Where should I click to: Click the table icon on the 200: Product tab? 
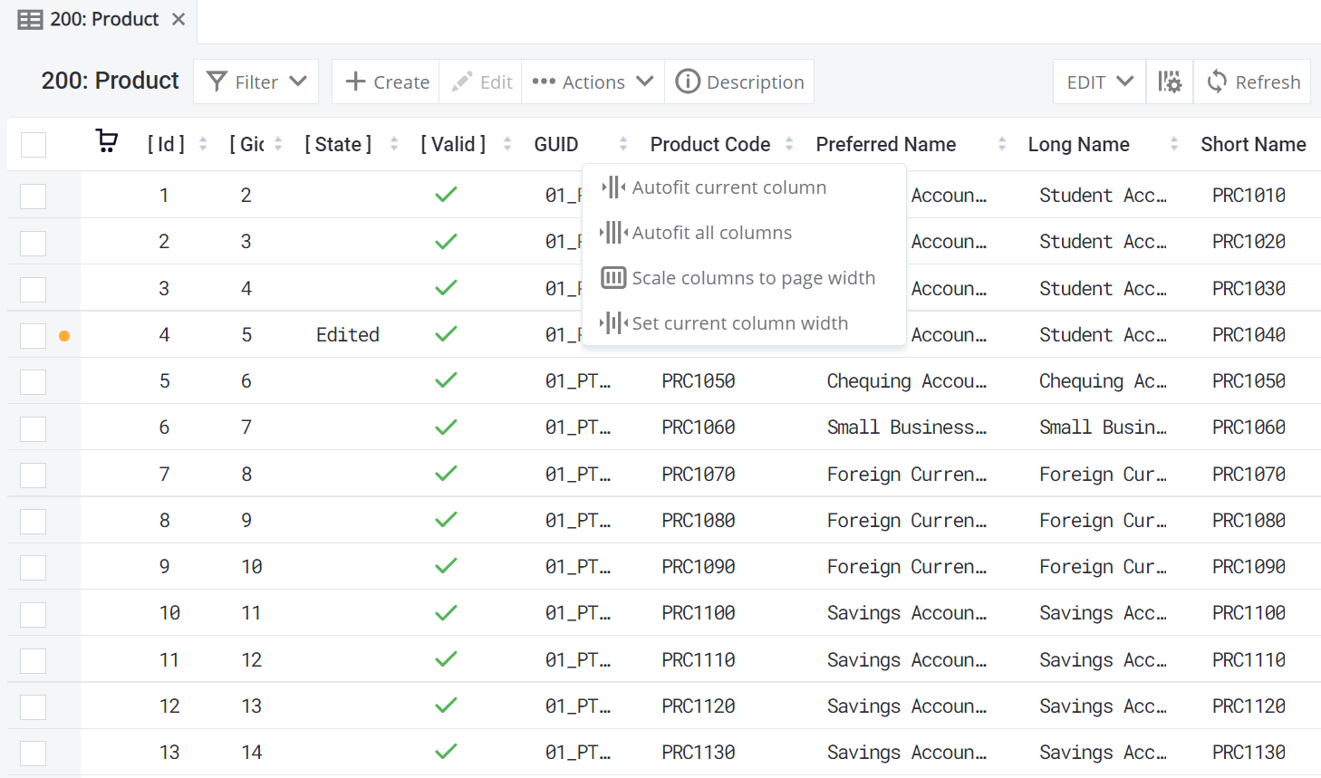click(x=30, y=18)
